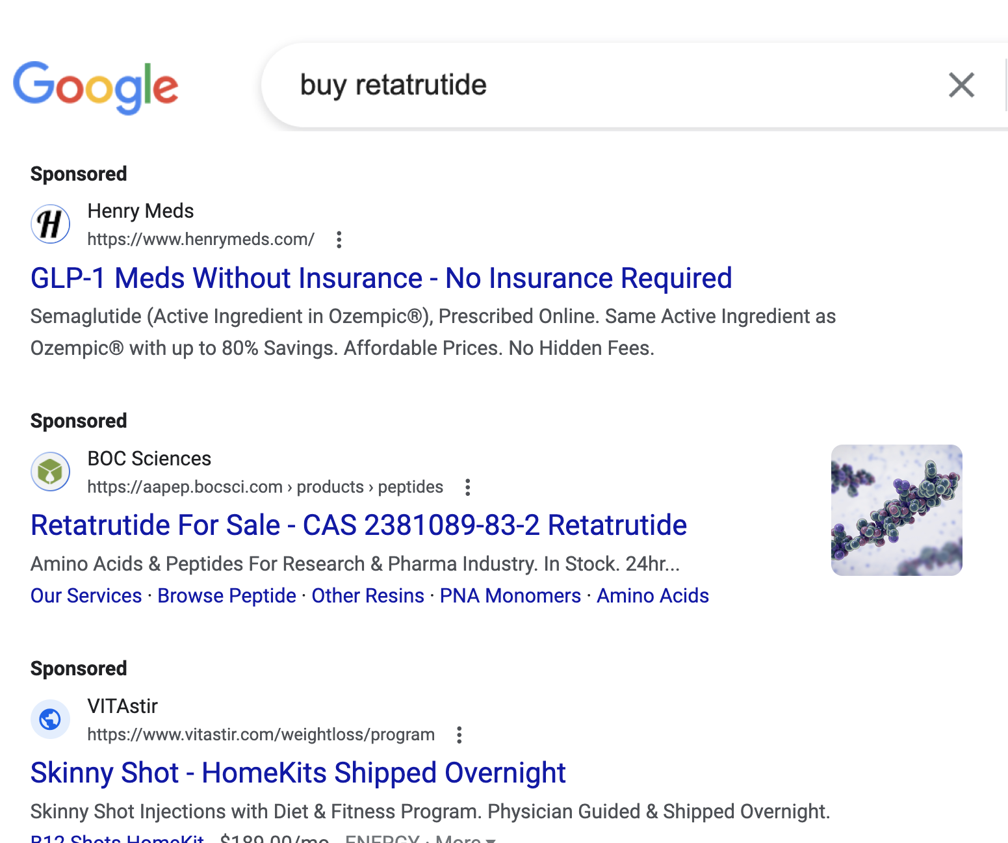Open the Browse Peptide sitelink

(x=227, y=596)
